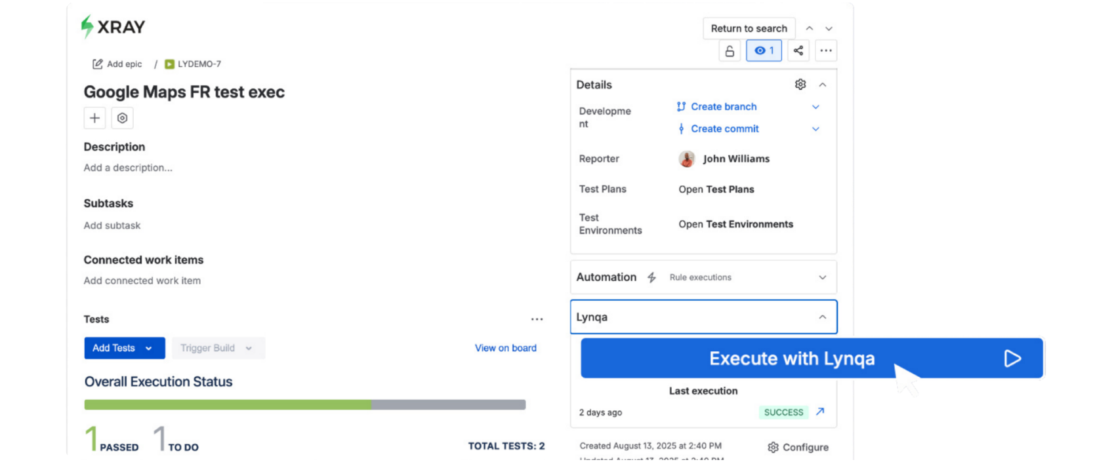Toggle the watch eye icon
This screenshot has width=1114, height=462.
coord(764,51)
